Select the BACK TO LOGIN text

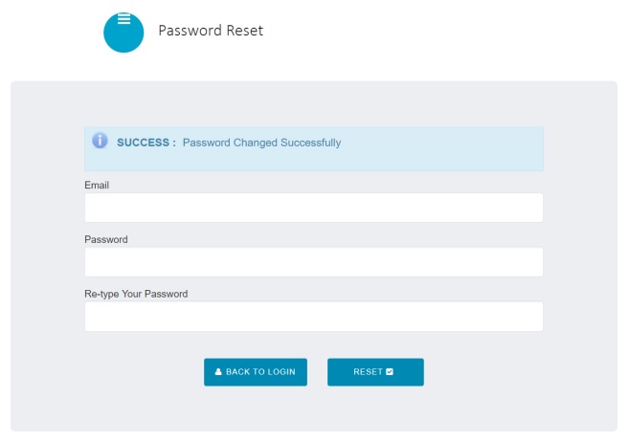pos(260,371)
